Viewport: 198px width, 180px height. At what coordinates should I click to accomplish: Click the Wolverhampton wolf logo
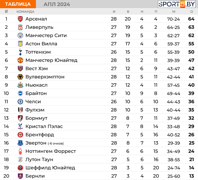[x=20, y=77]
